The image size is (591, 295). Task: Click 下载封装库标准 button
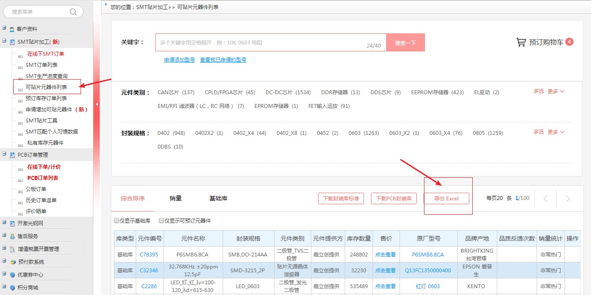341,199
